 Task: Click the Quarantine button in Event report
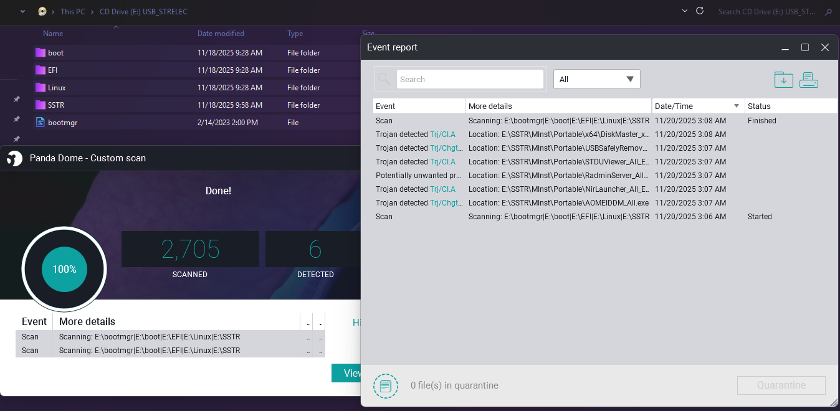pyautogui.click(x=781, y=385)
